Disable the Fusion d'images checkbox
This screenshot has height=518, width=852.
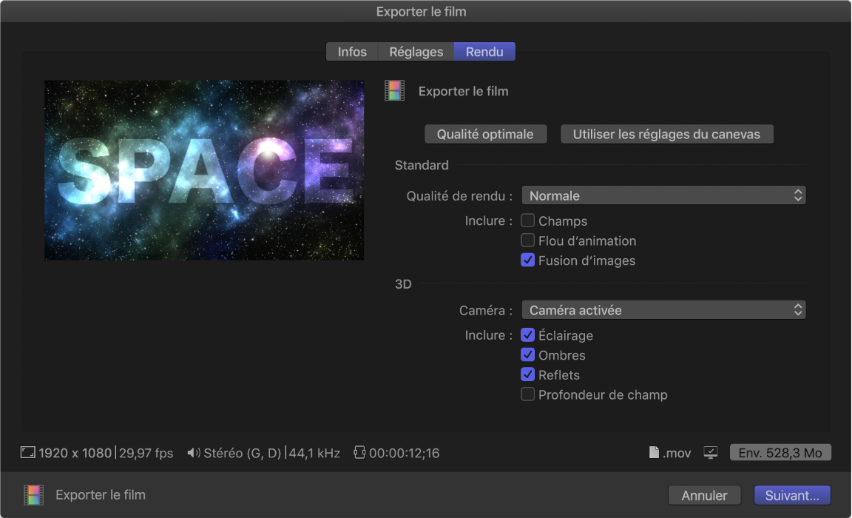coord(528,260)
